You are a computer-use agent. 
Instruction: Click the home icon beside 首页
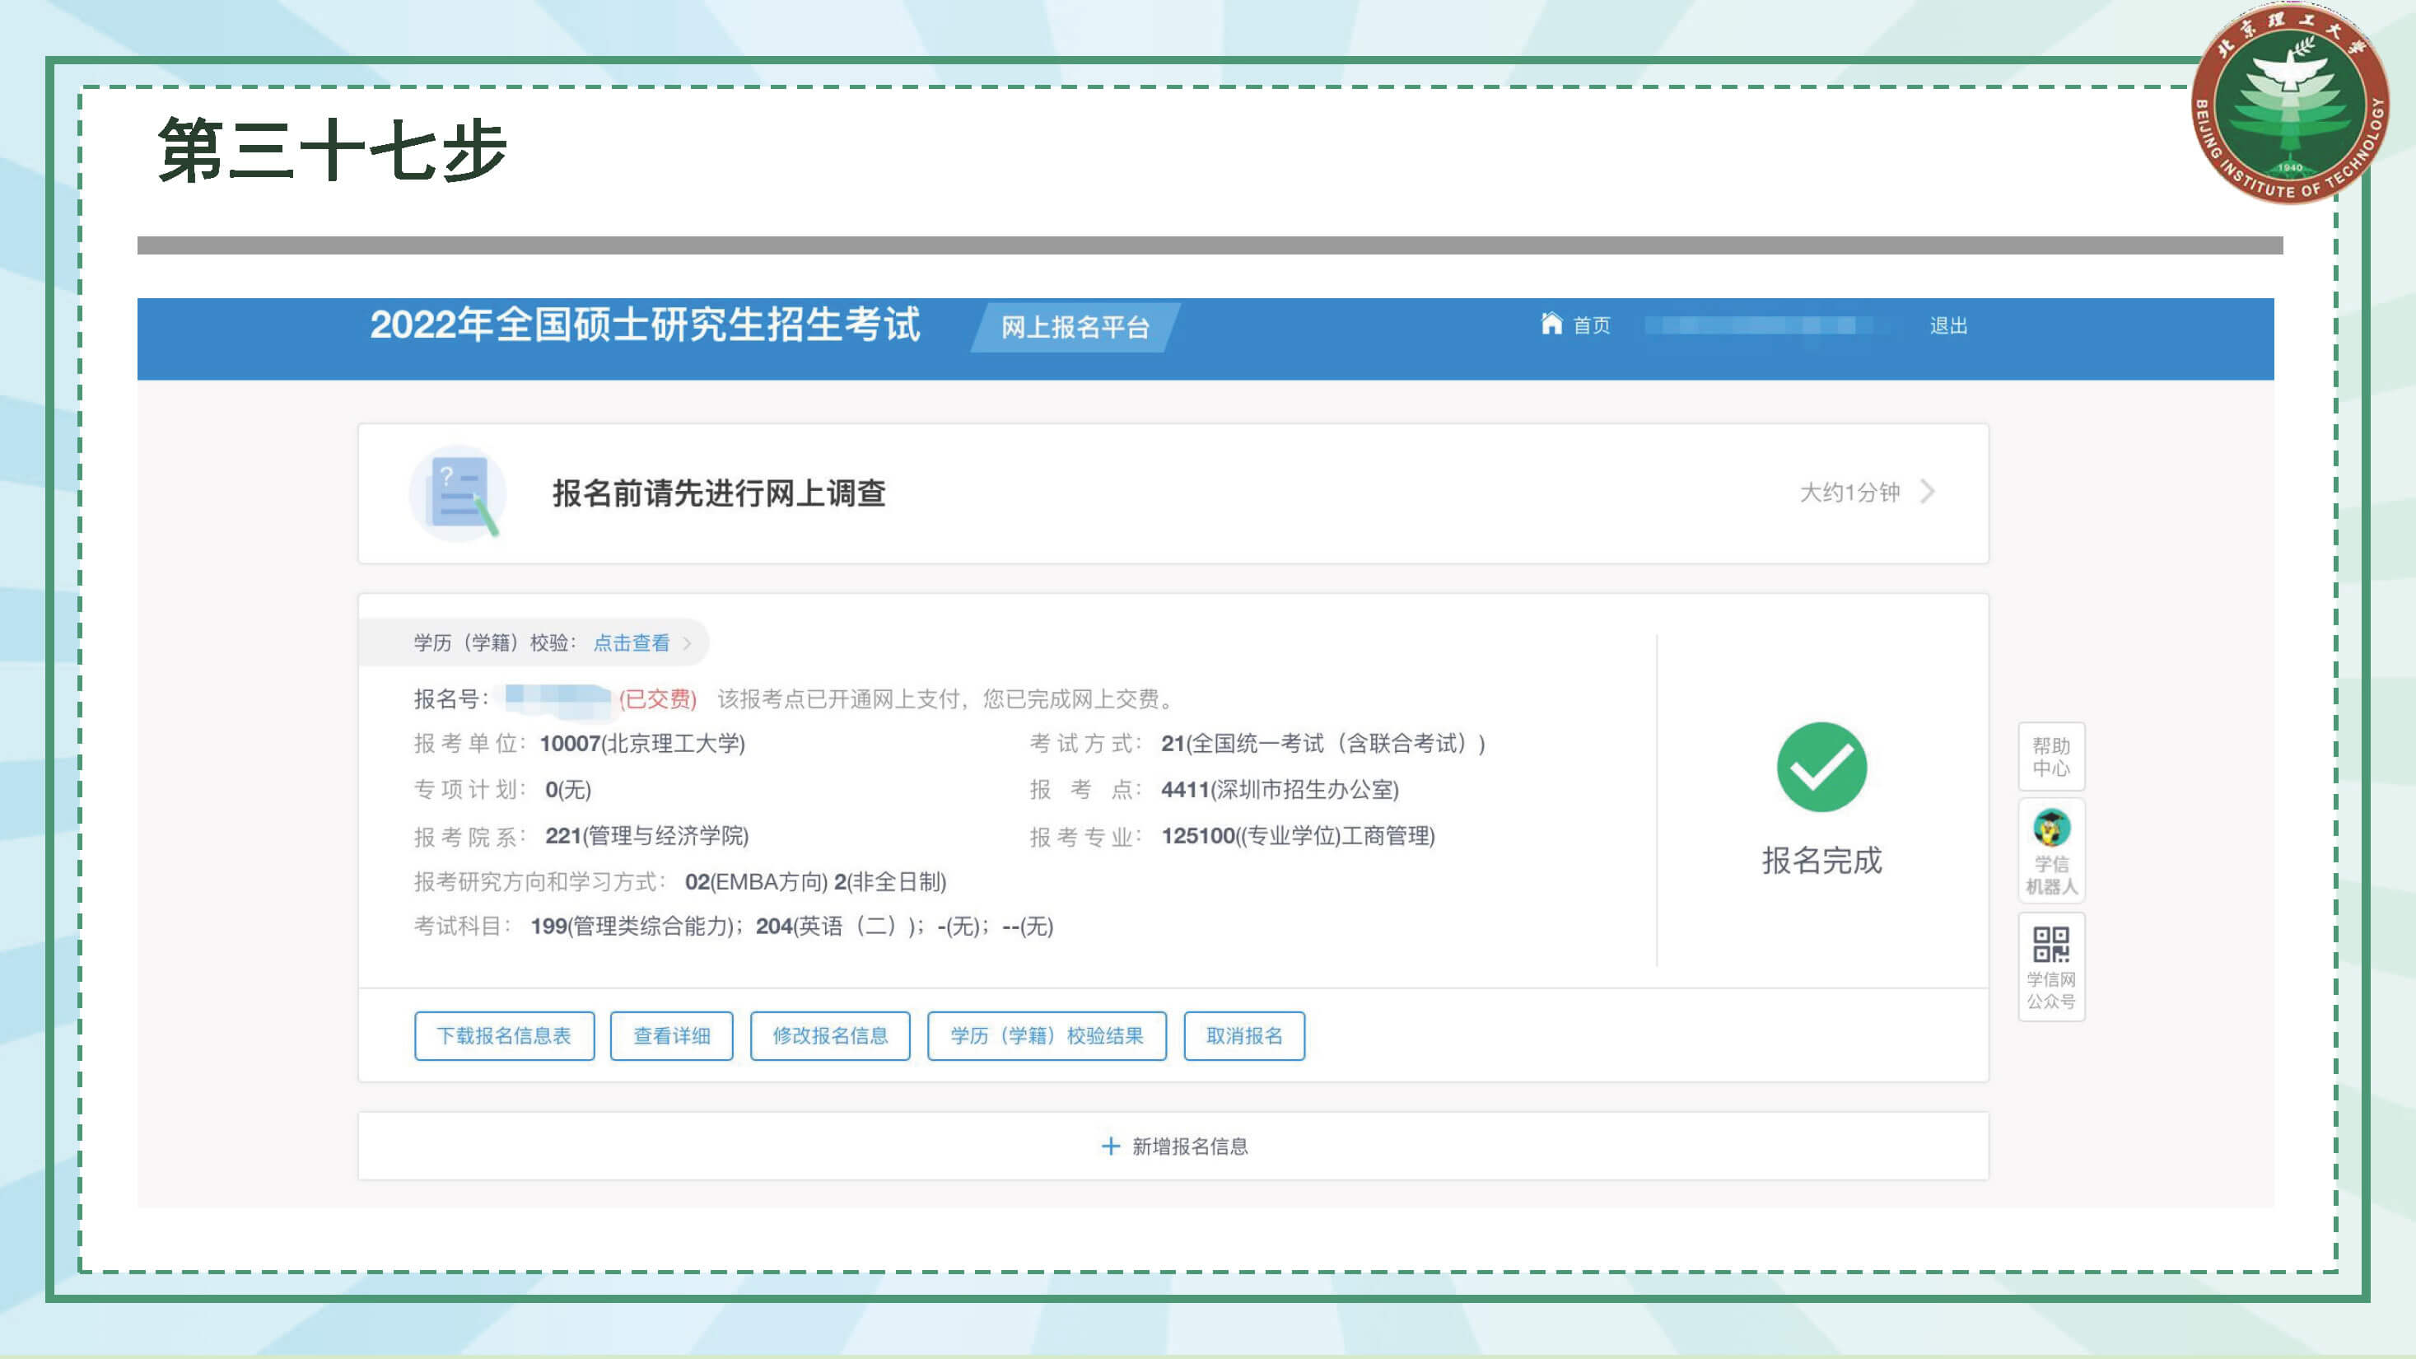pos(1551,324)
